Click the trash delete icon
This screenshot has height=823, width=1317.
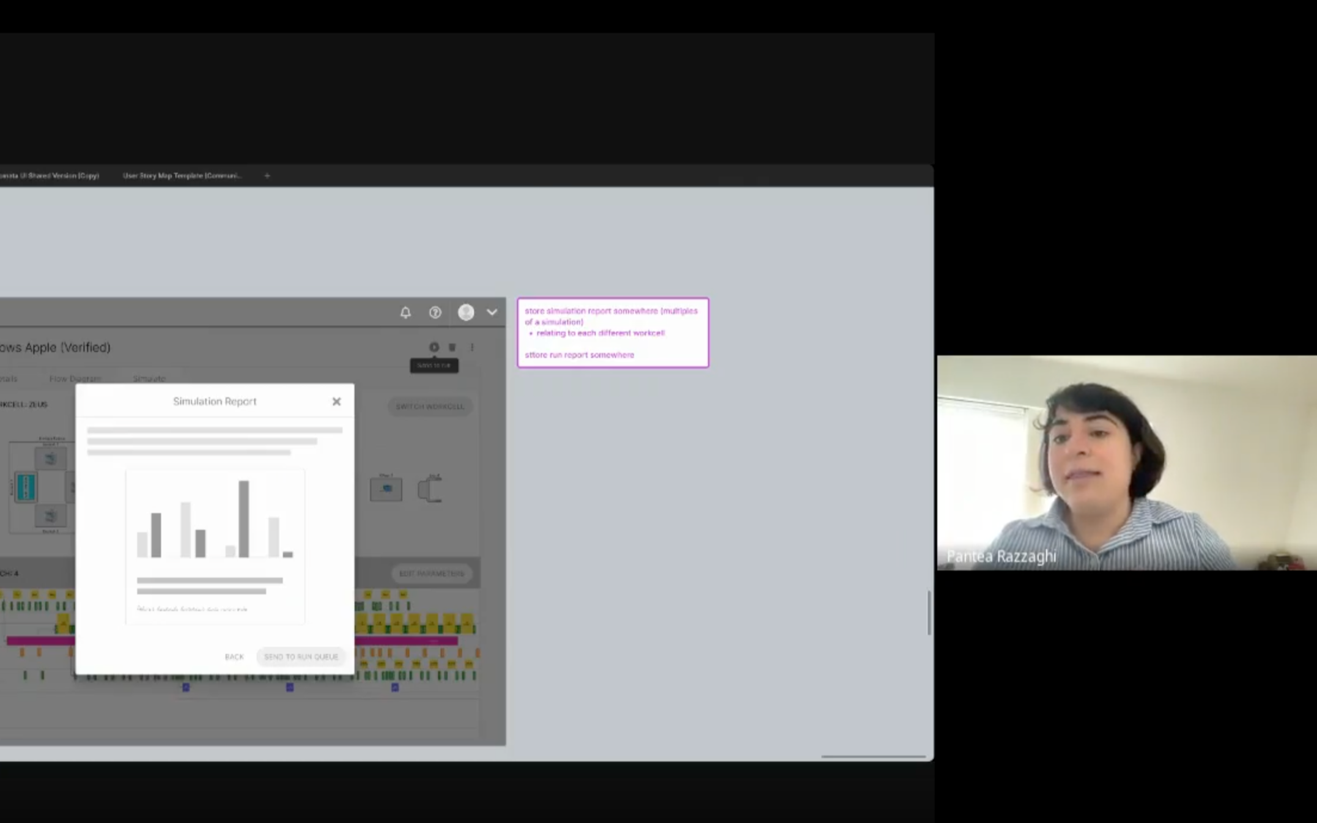(452, 347)
